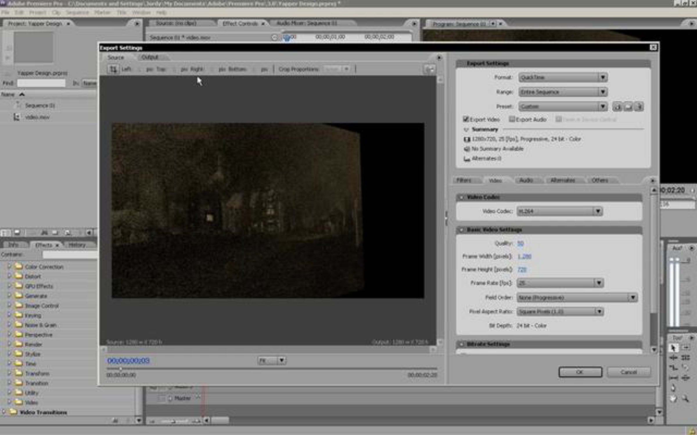Click the Delete Preset trash icon
697x435 pixels.
point(639,107)
